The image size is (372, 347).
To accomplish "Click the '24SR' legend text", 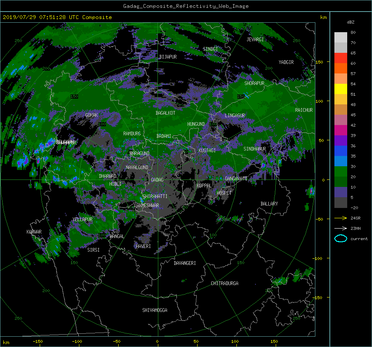I will [x=355, y=218].
